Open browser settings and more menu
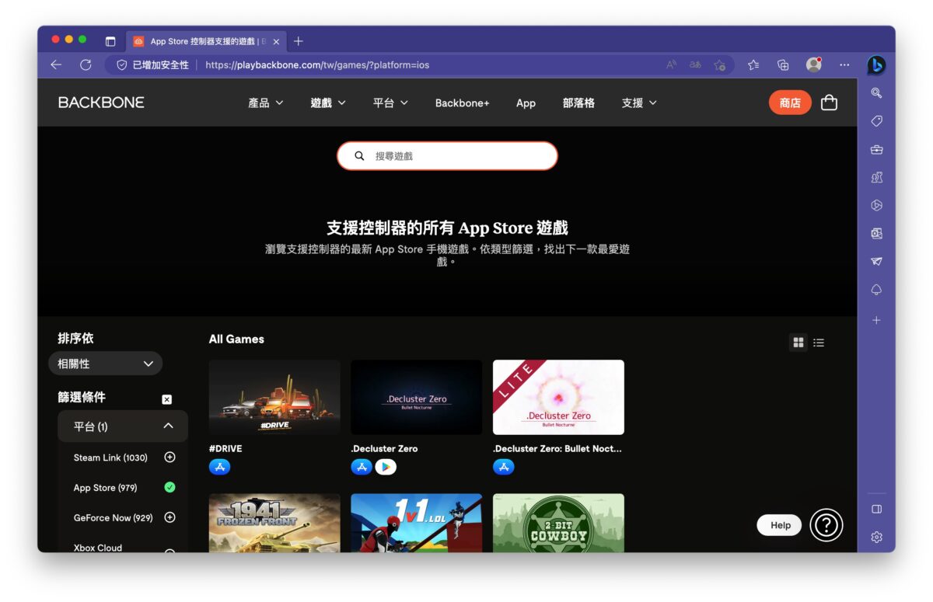Image resolution: width=933 pixels, height=602 pixels. click(845, 65)
